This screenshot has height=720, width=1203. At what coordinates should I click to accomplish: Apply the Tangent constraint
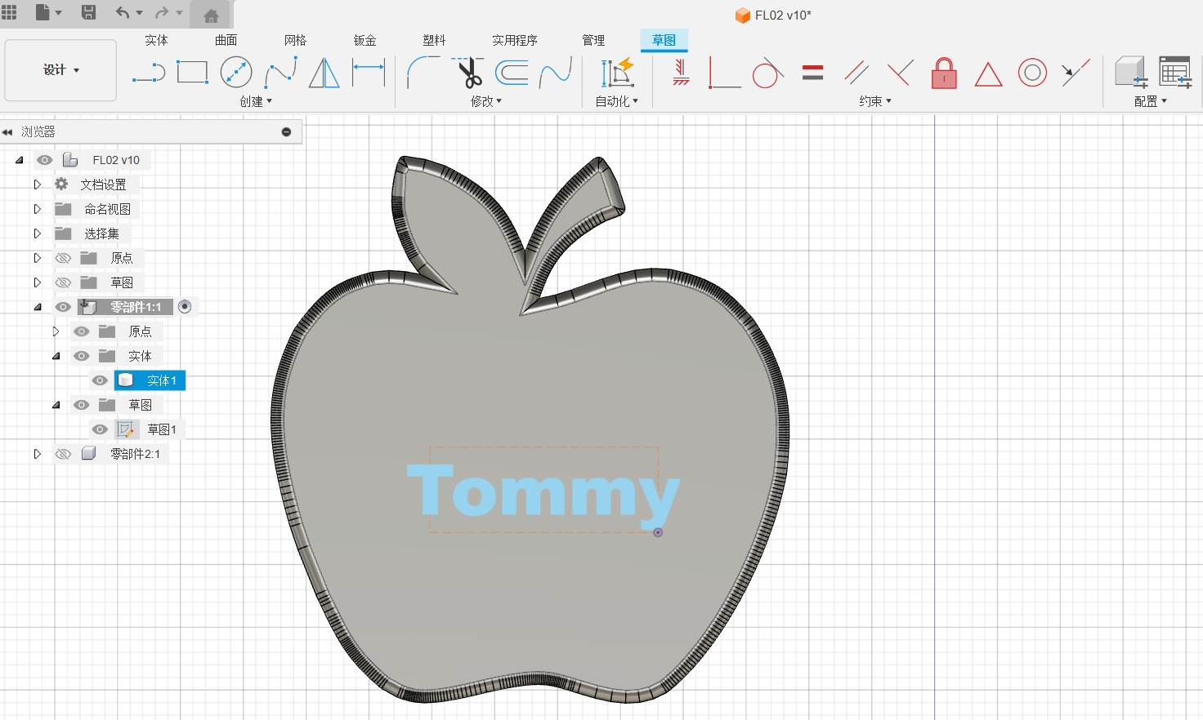(x=768, y=73)
